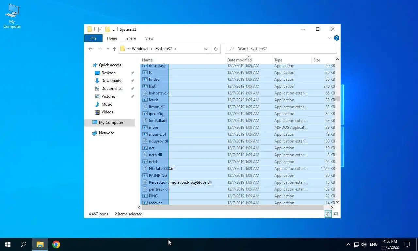Switch to Details view layout
This screenshot has width=418, height=251.
pyautogui.click(x=328, y=214)
